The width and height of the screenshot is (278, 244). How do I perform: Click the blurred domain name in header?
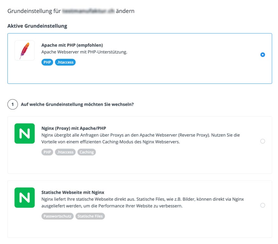coord(89,11)
